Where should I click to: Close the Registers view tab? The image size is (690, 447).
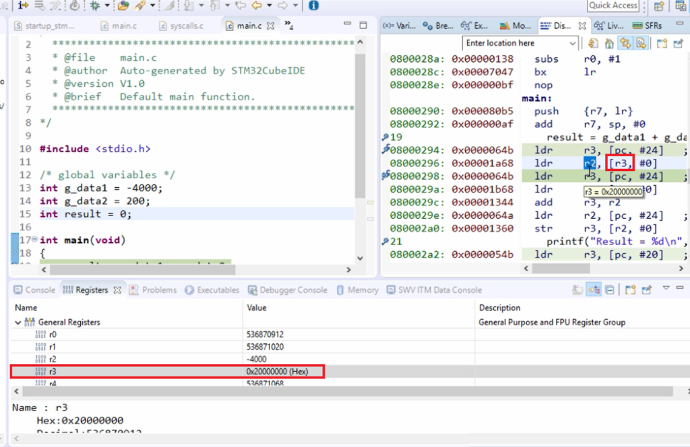tap(117, 290)
